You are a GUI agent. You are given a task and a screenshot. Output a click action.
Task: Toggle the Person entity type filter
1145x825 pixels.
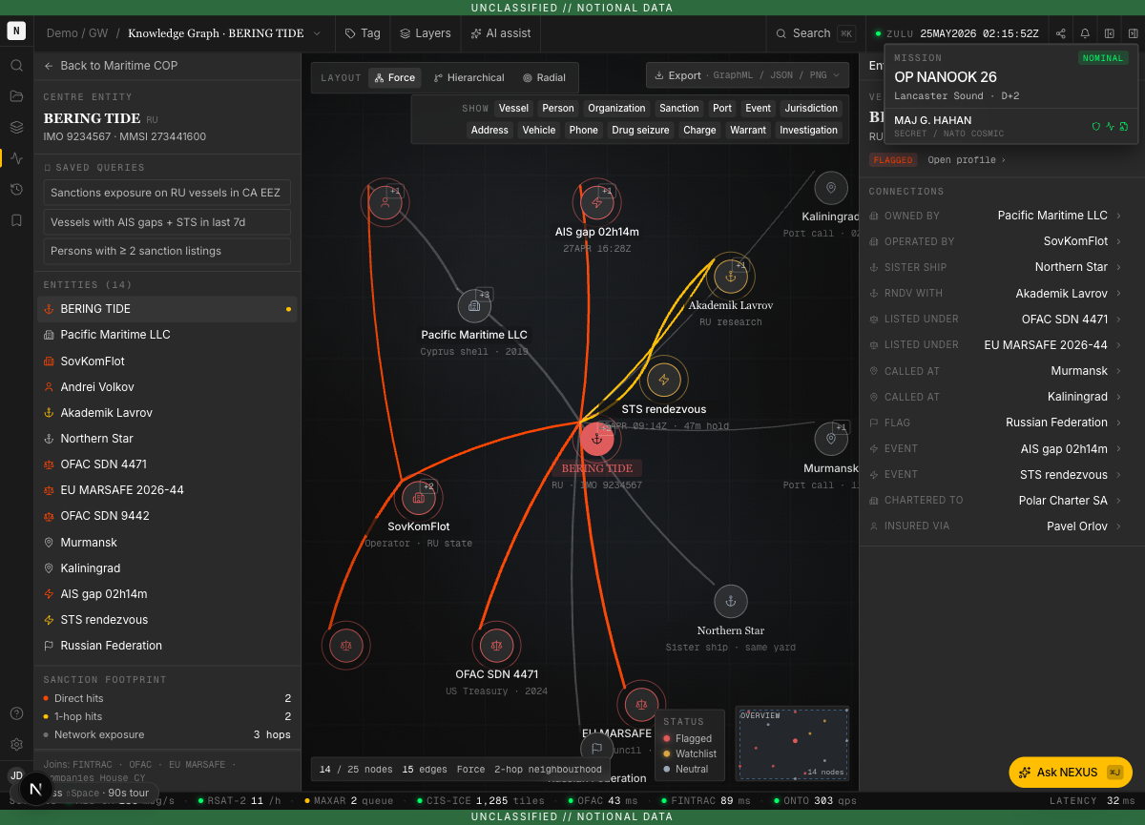[x=558, y=109]
